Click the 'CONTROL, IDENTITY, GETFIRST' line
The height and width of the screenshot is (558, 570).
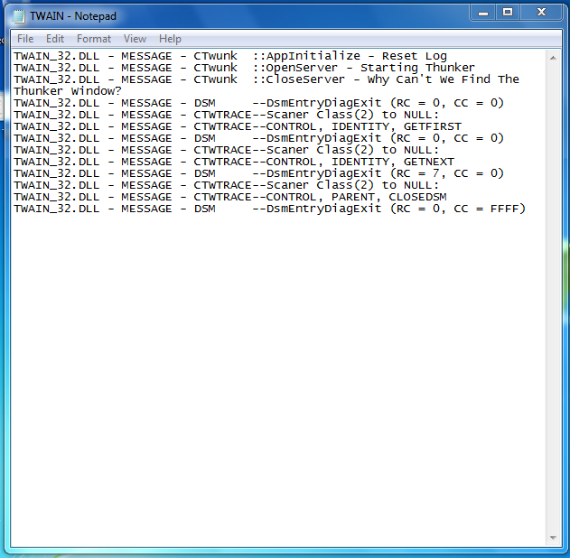238,126
